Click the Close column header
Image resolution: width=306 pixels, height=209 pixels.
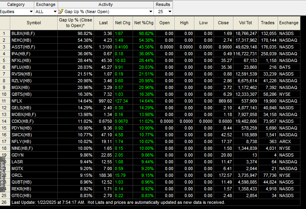tap(223, 23)
